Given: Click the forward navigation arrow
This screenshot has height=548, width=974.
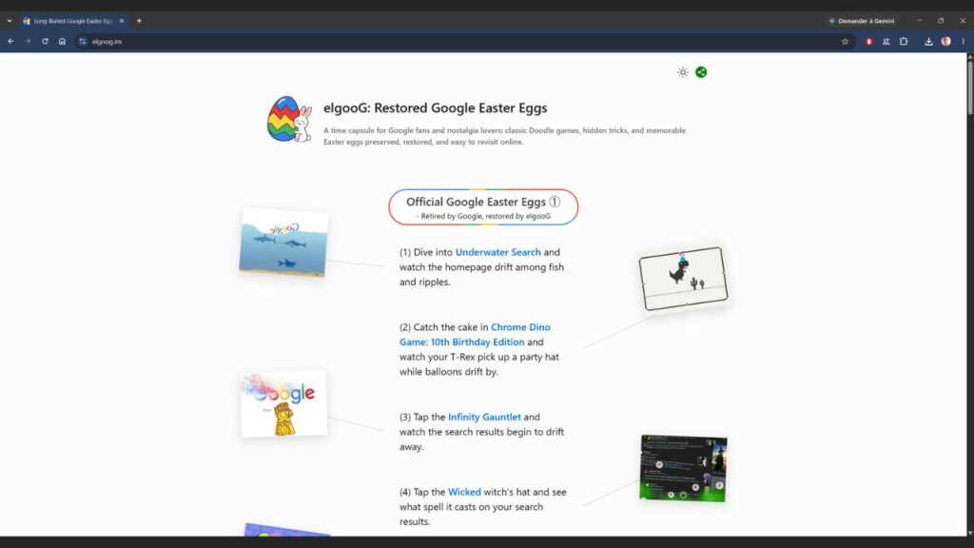Looking at the screenshot, I should 28,41.
